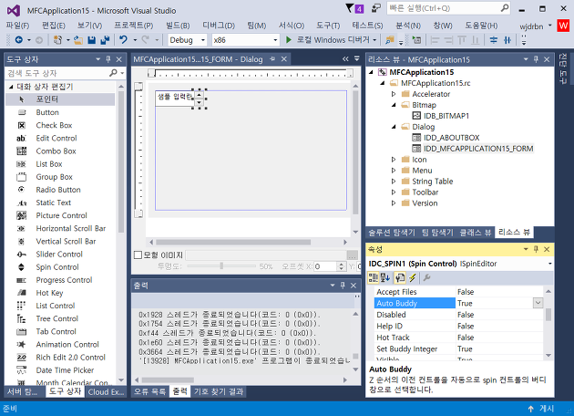574x416 pixels.
Task: Switch to the 클래스 뷰 tab
Action: 476,232
